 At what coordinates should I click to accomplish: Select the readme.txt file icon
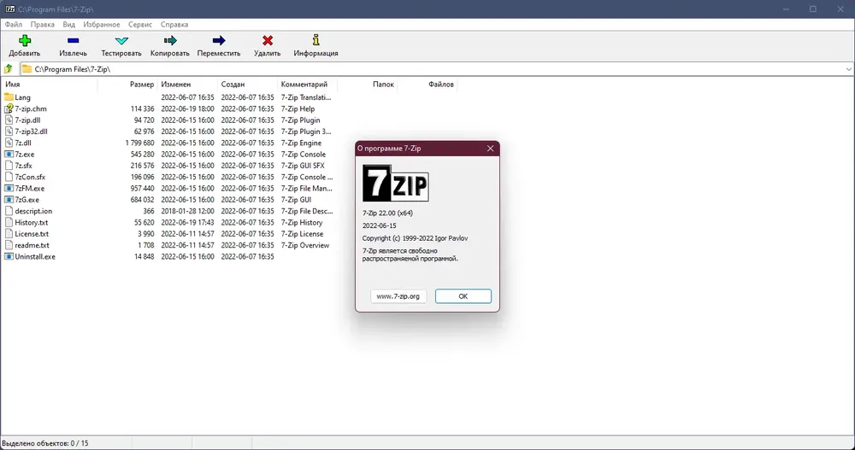pyautogui.click(x=9, y=245)
